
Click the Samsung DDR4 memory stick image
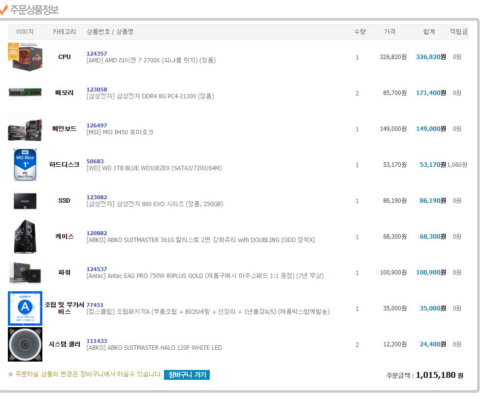tap(25, 92)
